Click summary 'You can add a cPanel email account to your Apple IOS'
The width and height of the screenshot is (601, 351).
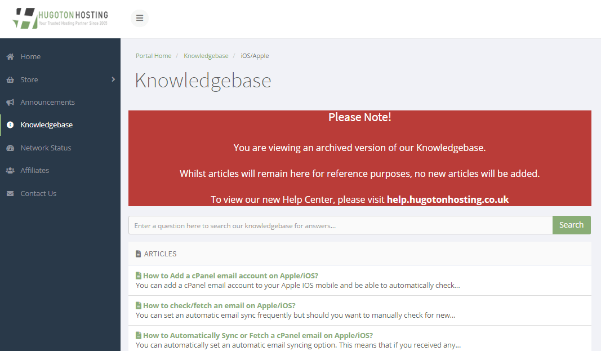298,286
